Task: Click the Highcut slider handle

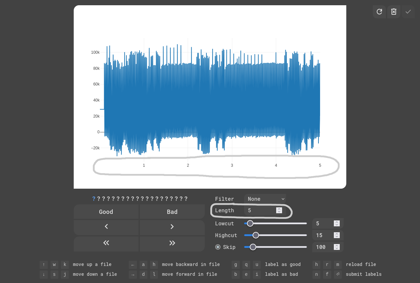Action: (x=256, y=235)
